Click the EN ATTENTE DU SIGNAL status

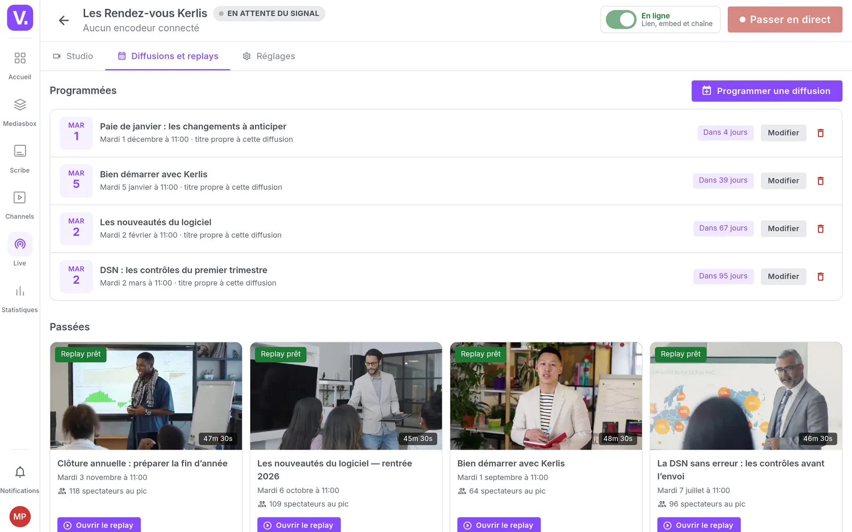269,13
